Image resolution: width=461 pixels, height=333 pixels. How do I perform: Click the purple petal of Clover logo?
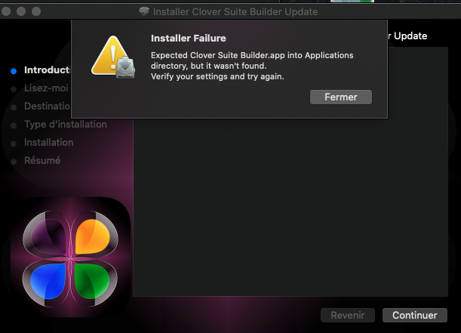tap(48, 236)
